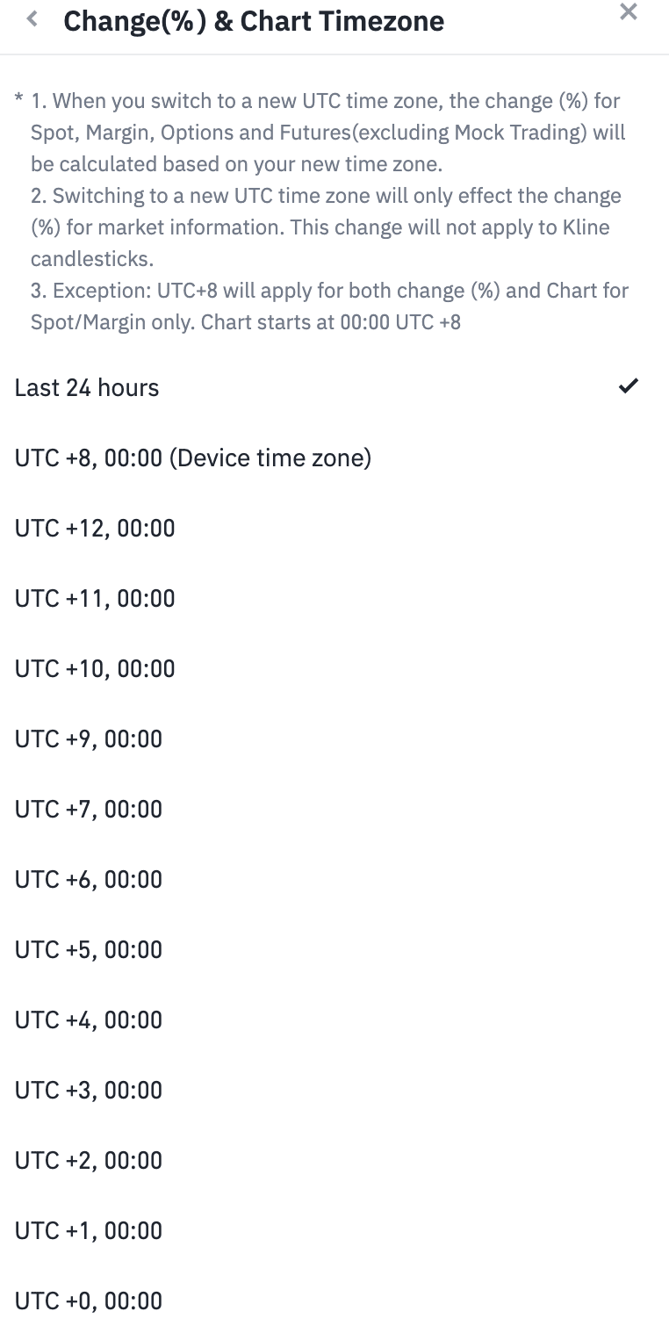Click the back arrow icon
Viewport: 669px width, 1333px height.
(32, 19)
